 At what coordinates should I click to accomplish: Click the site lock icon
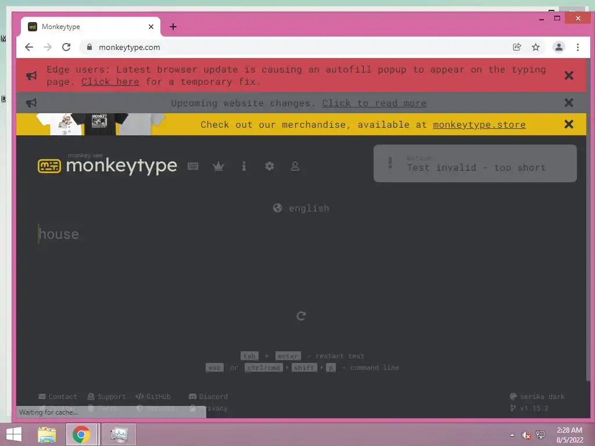pyautogui.click(x=89, y=47)
